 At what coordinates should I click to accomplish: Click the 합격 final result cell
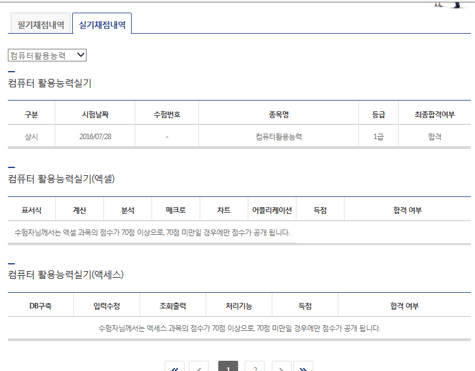pos(435,137)
